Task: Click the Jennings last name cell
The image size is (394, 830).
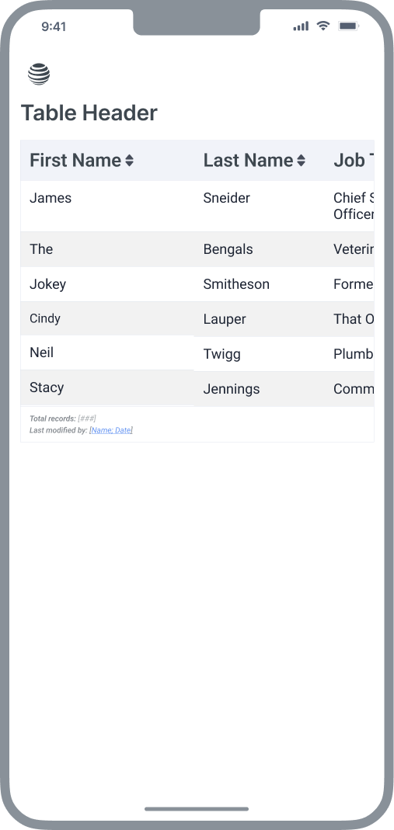Action: point(260,389)
